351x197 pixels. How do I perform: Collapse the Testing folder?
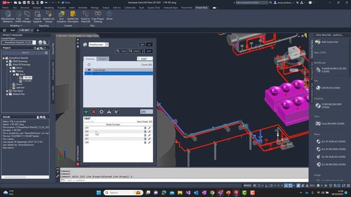10,71
